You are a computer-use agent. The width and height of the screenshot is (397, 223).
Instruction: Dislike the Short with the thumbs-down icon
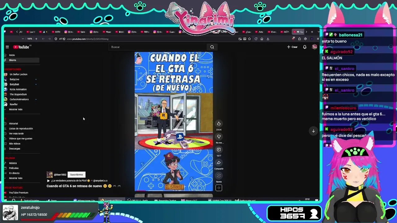click(219, 137)
